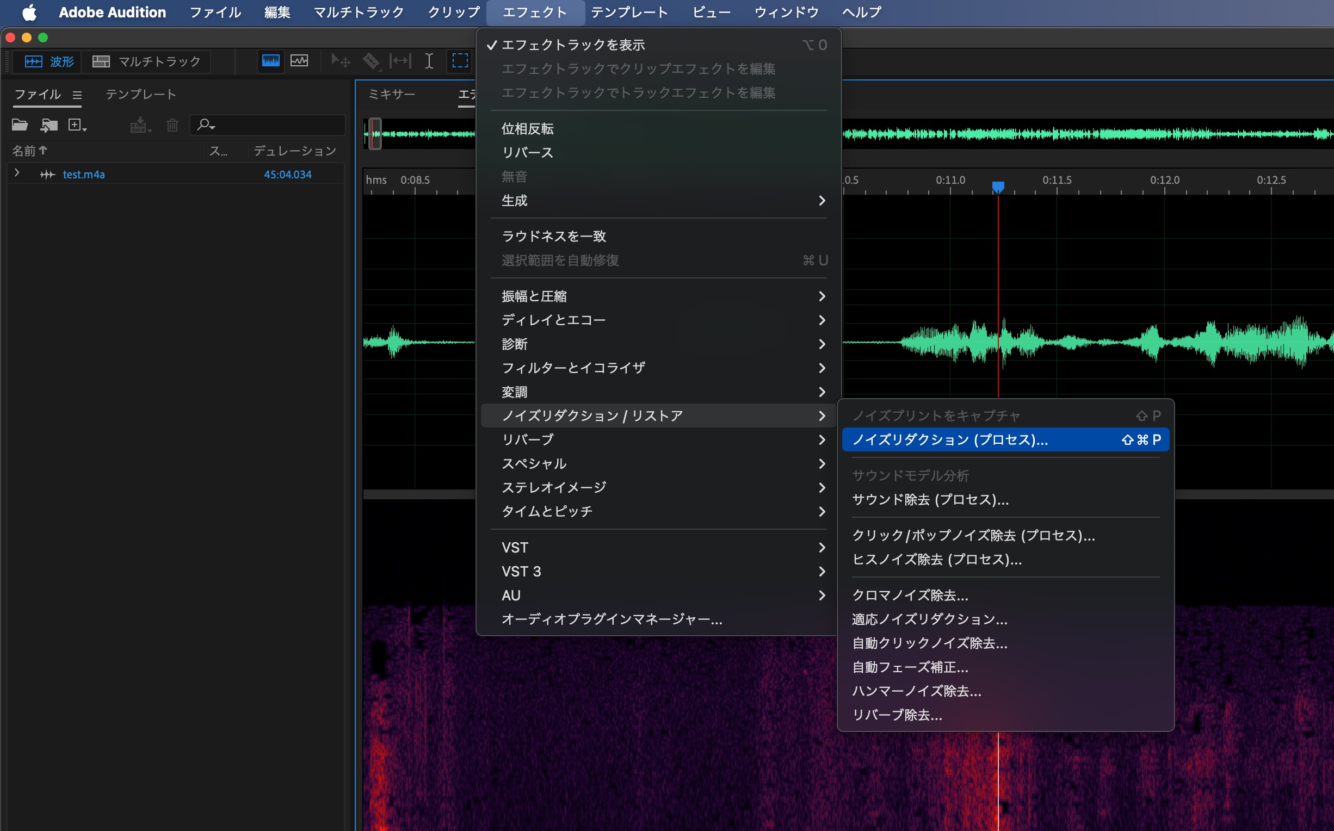The height and width of the screenshot is (831, 1334).
Task: Choose 位相反転 from the effects menu
Action: click(658, 128)
